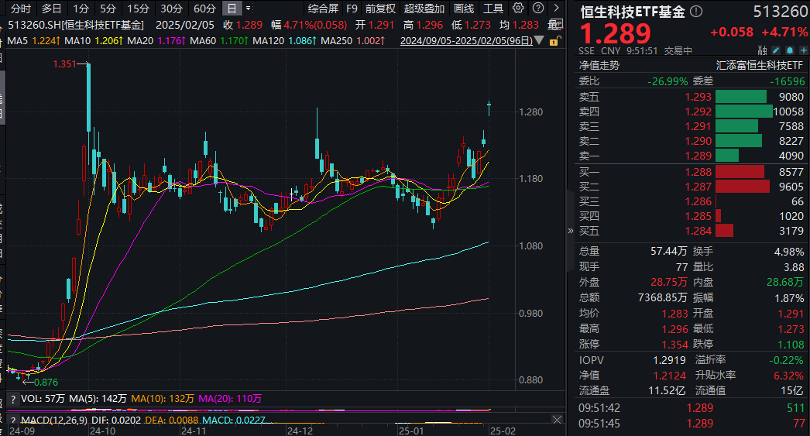The width and height of the screenshot is (810, 436).
Task: Click the right chevron to show more toolbar items
Action: (x=556, y=8)
